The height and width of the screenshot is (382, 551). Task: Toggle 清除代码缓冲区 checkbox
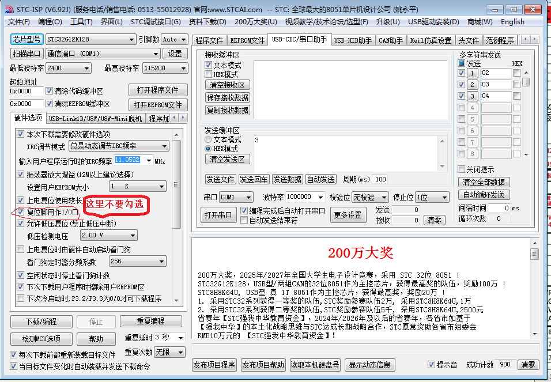[x=49, y=91]
